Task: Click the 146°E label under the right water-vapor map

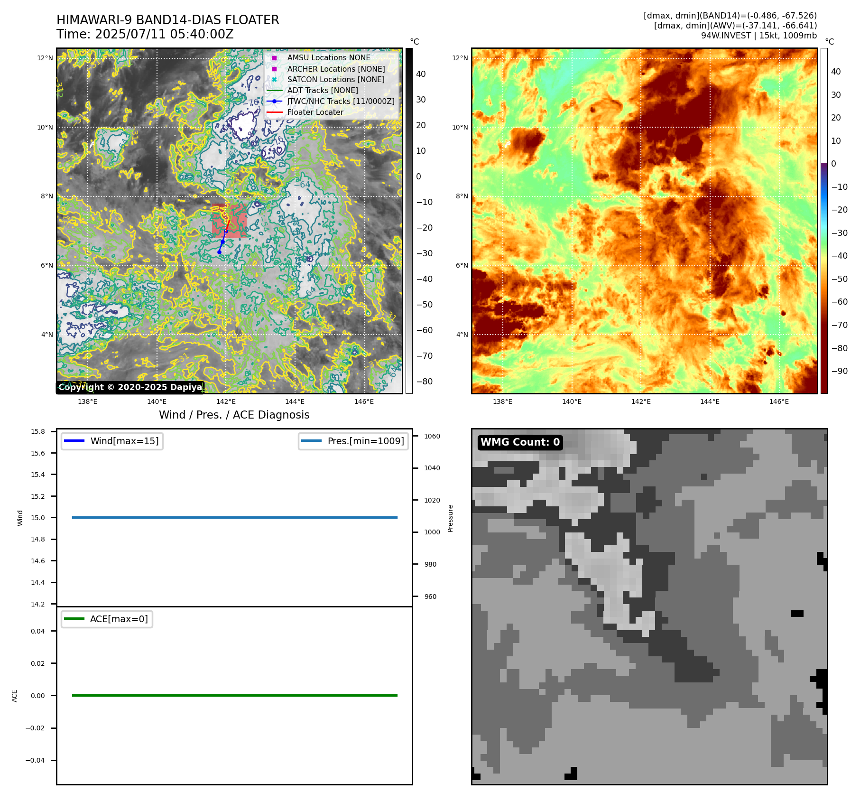Action: pyautogui.click(x=779, y=401)
